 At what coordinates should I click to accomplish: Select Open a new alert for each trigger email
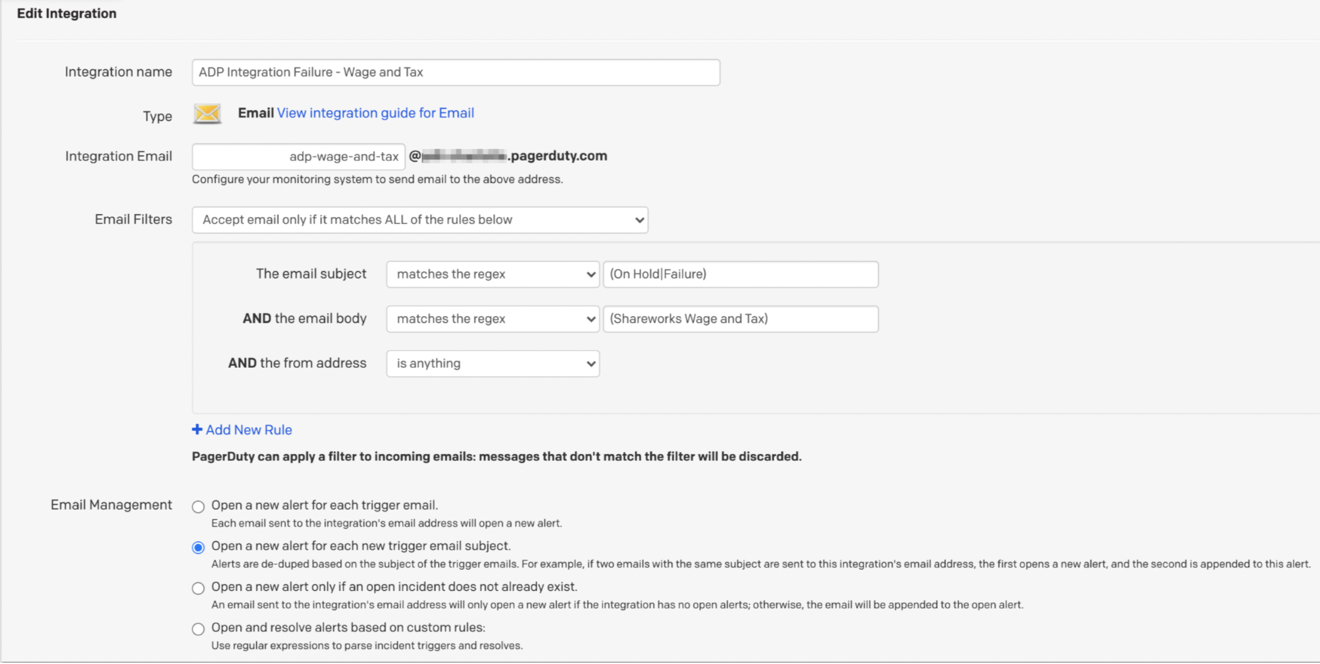198,507
